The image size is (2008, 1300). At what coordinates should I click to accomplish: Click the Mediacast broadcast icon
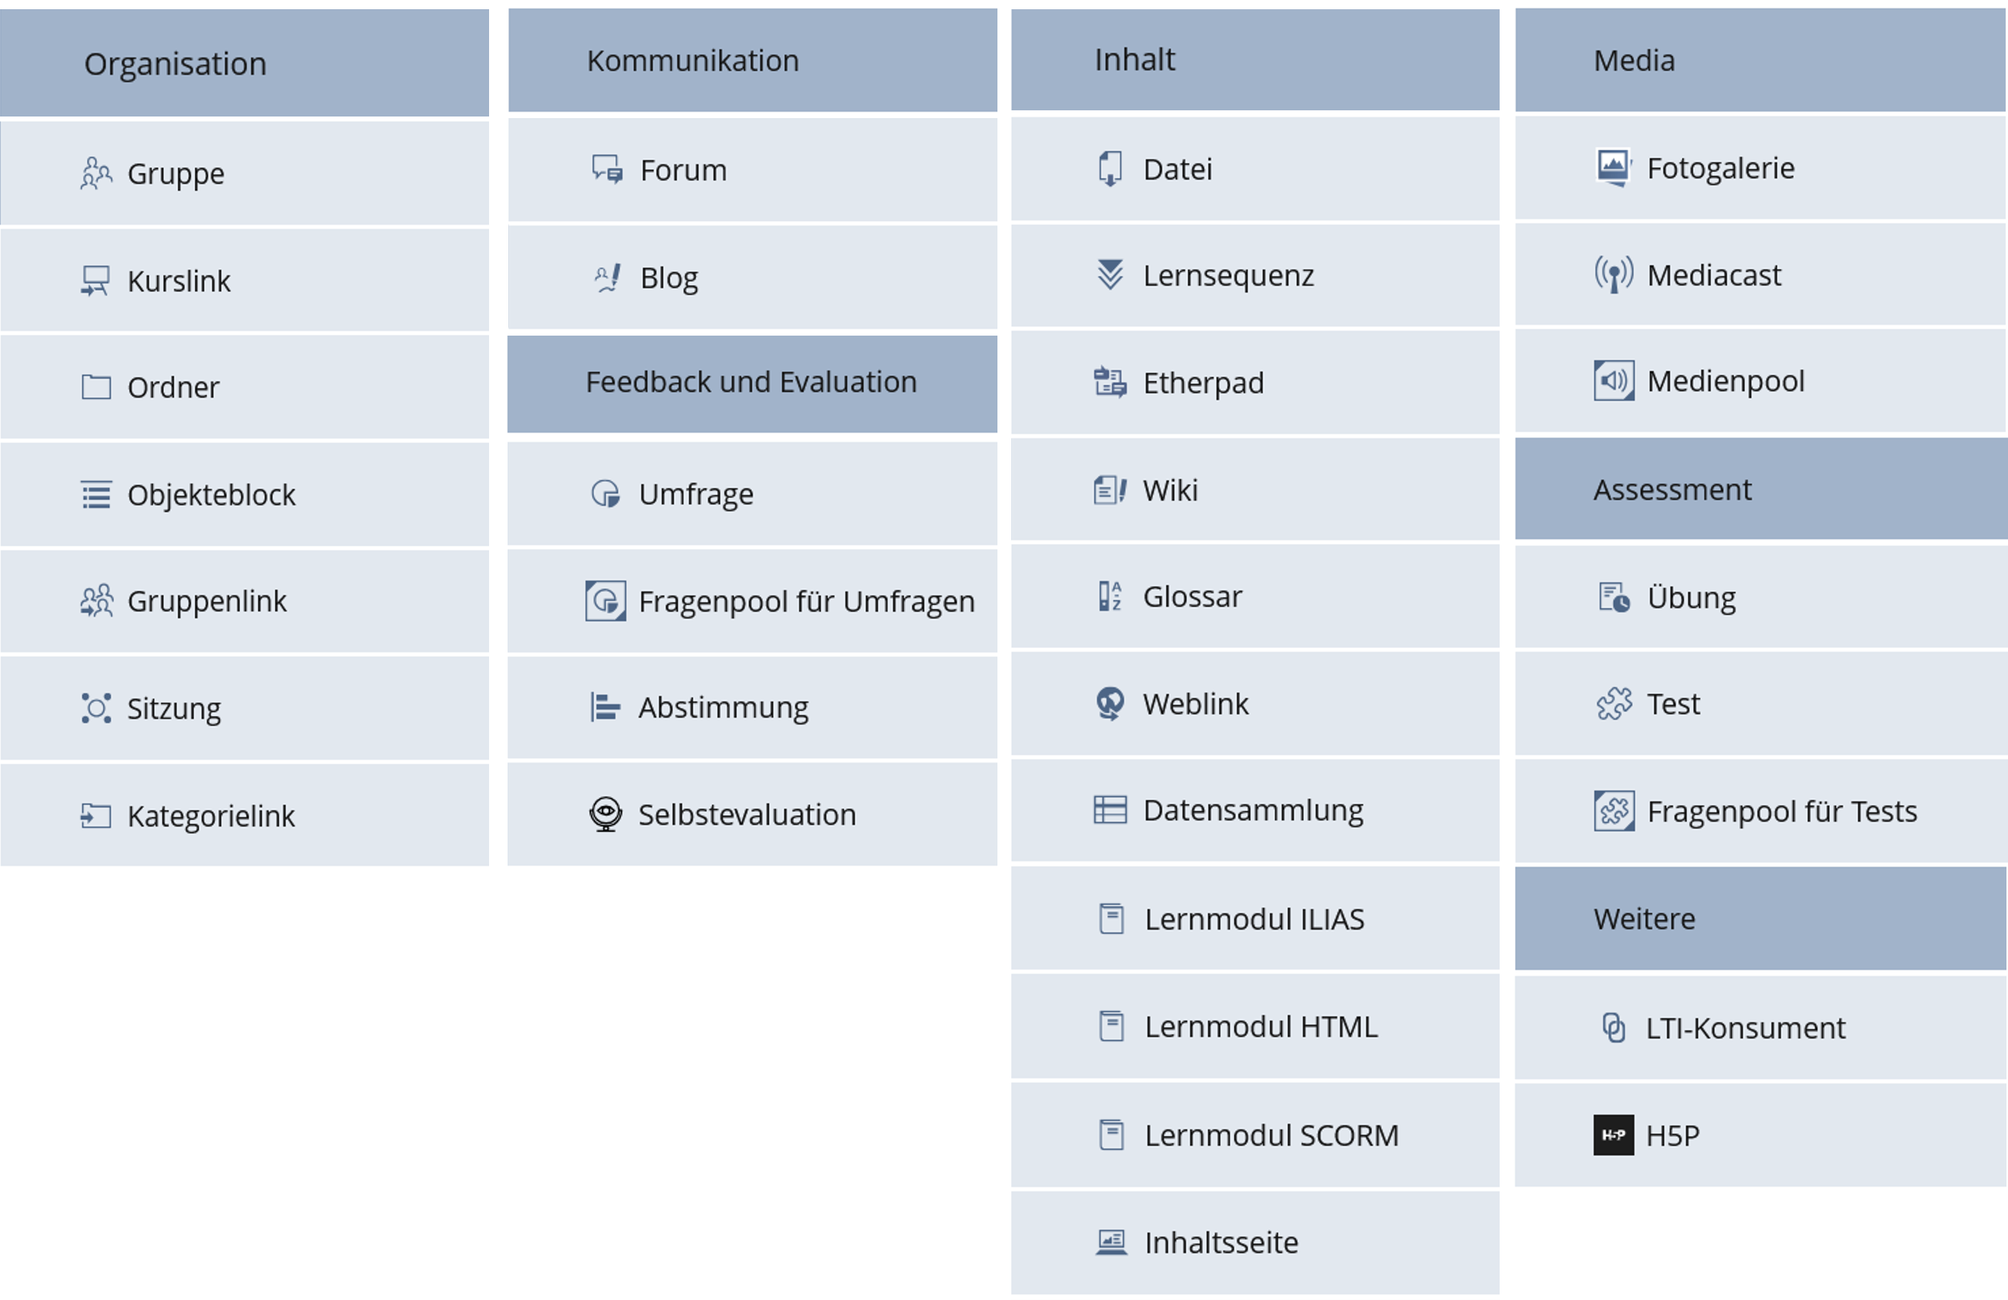pos(1613,275)
